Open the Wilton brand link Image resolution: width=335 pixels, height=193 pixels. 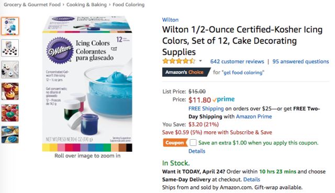click(170, 20)
